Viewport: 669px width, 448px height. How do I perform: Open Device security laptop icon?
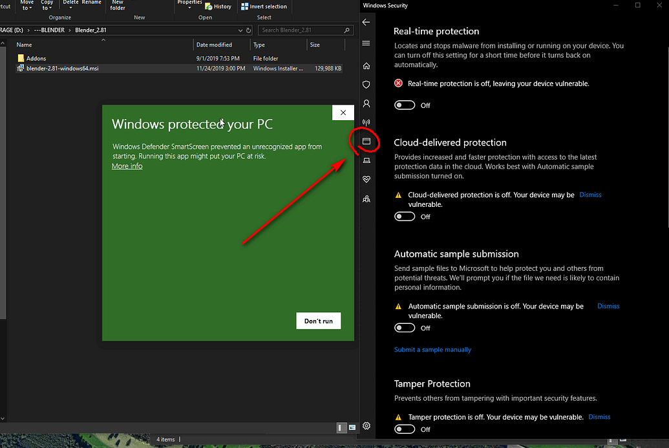[366, 160]
